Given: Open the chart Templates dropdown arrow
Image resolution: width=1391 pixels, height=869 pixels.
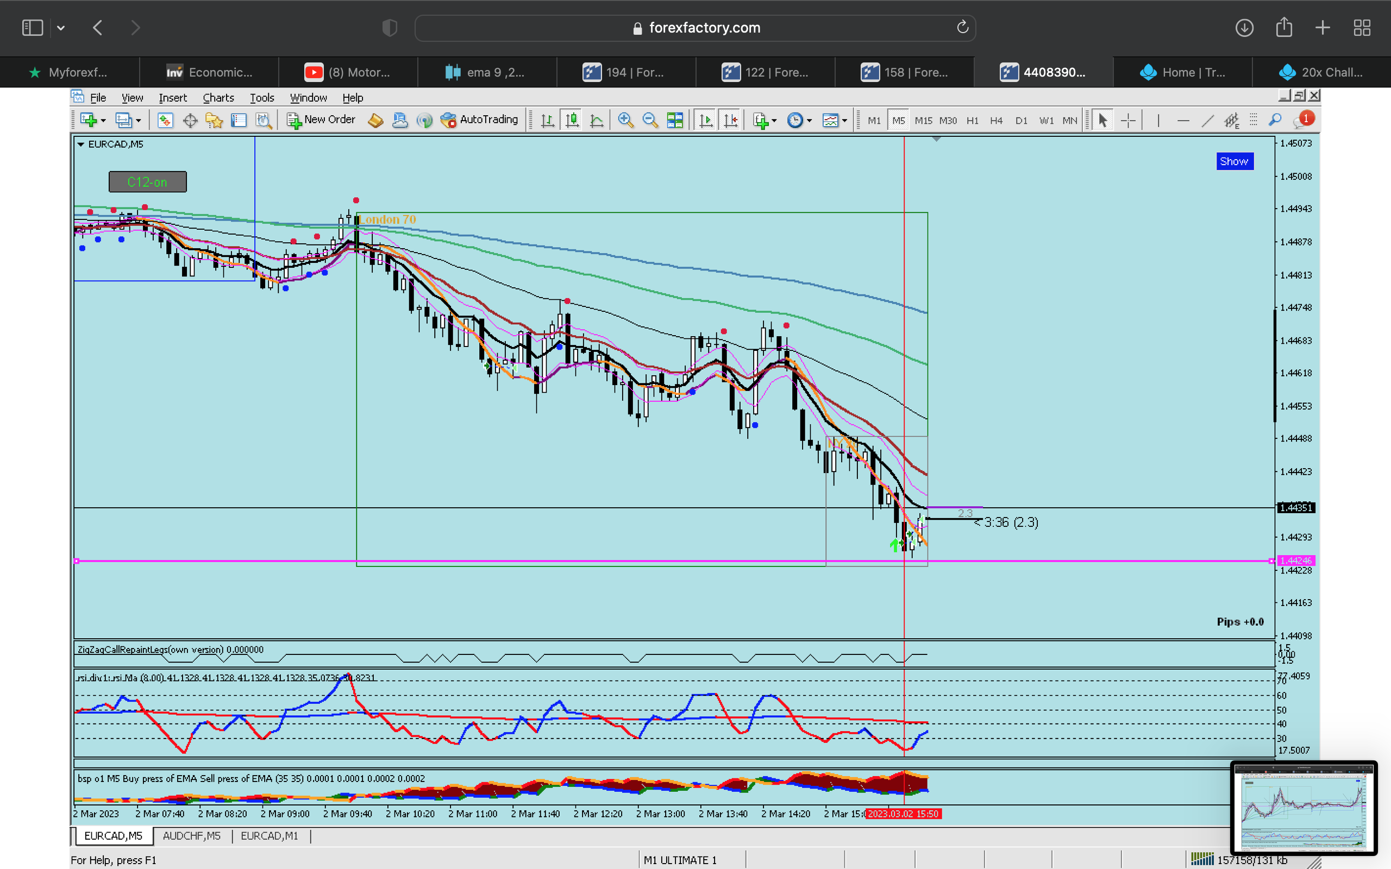Looking at the screenshot, I should (x=844, y=121).
